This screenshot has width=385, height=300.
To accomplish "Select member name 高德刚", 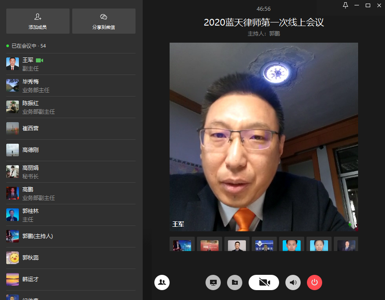I will [31, 150].
